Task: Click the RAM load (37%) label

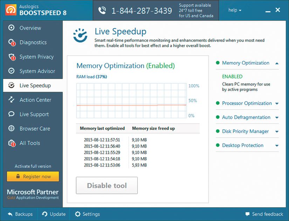Action: click(x=91, y=76)
